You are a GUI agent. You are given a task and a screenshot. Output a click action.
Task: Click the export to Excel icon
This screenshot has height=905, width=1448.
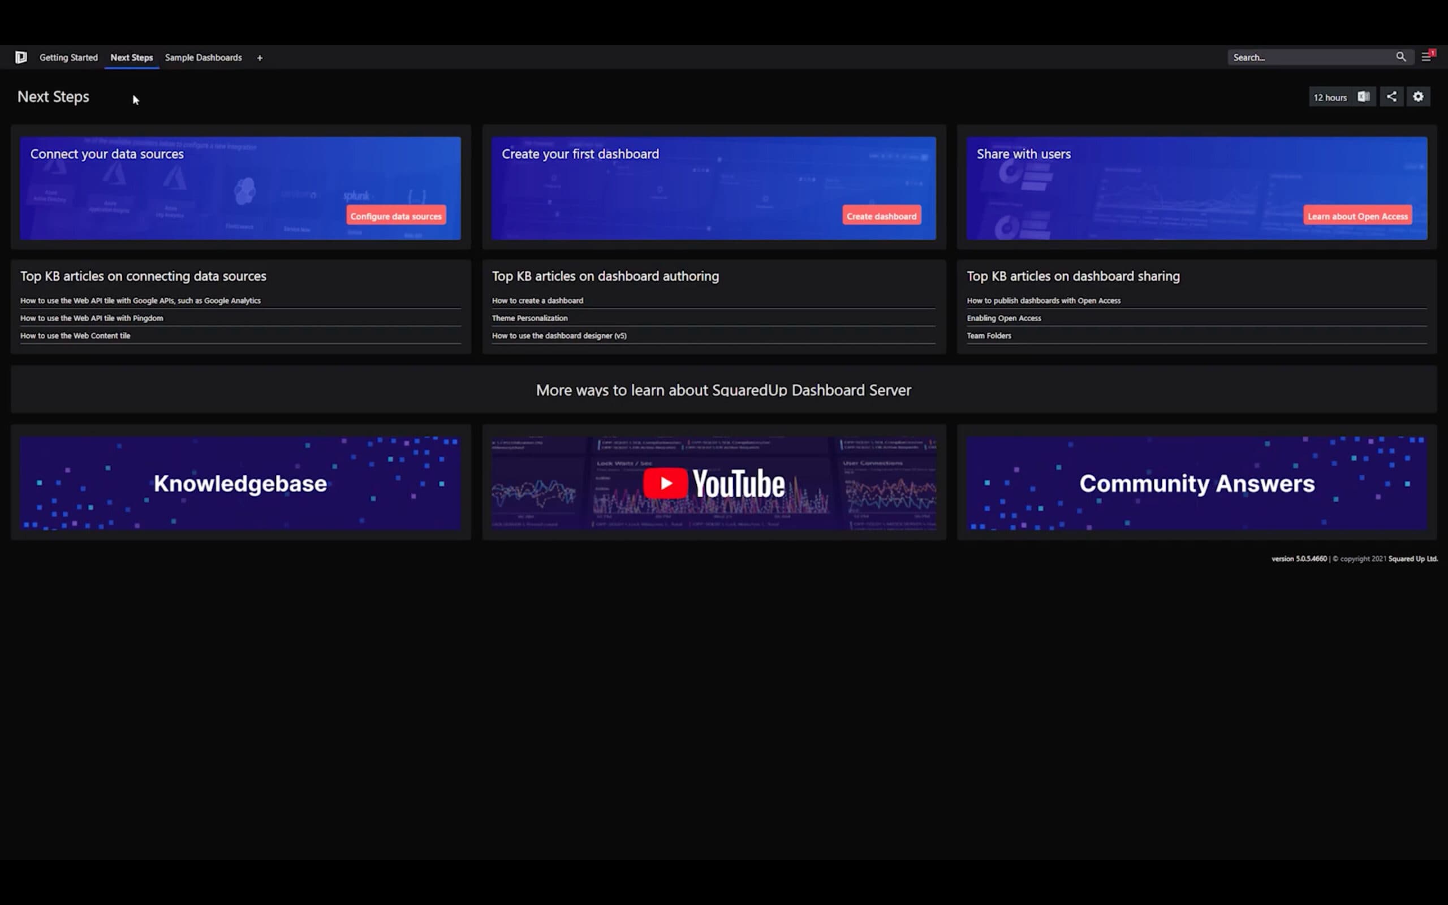tap(1364, 96)
